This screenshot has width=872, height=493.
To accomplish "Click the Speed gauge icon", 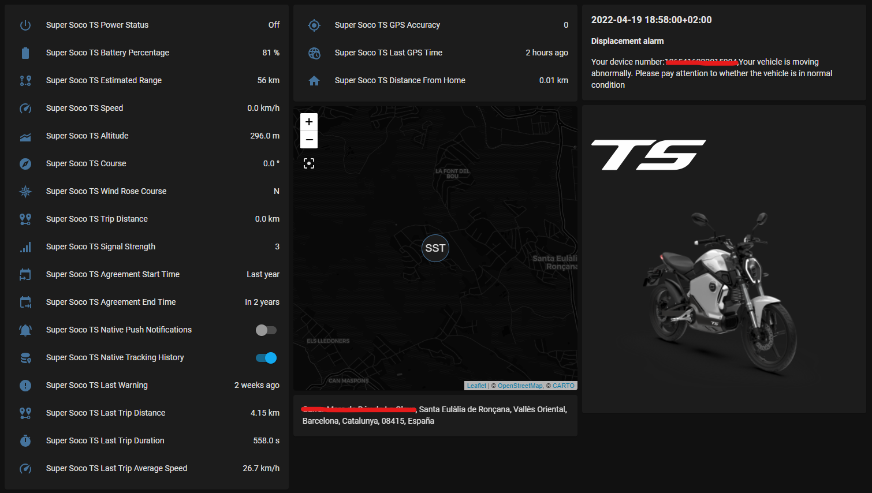I will (25, 108).
